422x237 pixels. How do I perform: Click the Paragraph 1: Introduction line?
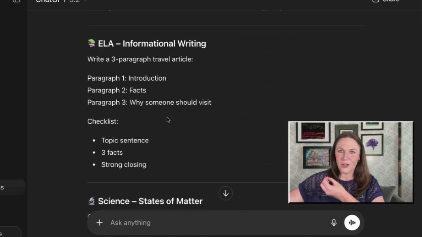pyautogui.click(x=127, y=78)
